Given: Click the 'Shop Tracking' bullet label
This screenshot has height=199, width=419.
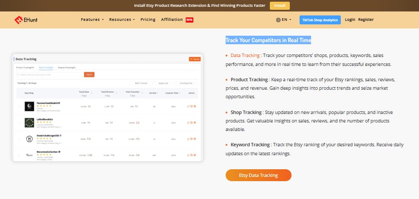Looking at the screenshot, I should coord(246,112).
